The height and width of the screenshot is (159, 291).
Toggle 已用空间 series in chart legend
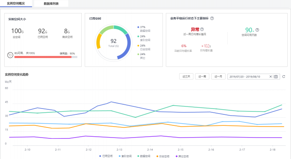(x=106, y=156)
